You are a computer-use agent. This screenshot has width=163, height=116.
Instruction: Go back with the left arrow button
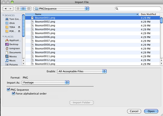[x=5, y=9]
